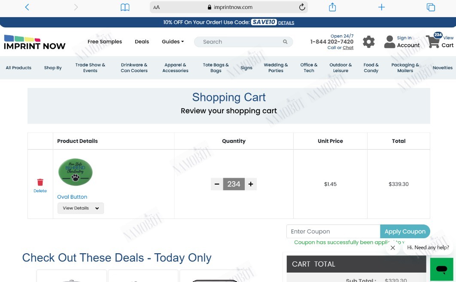
Task: Decrease quantity with the minus button
Action: tap(217, 184)
